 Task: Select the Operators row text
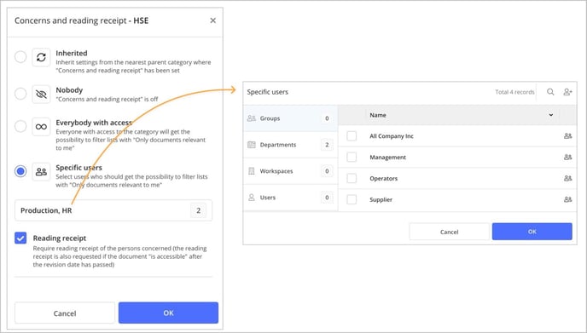[384, 178]
